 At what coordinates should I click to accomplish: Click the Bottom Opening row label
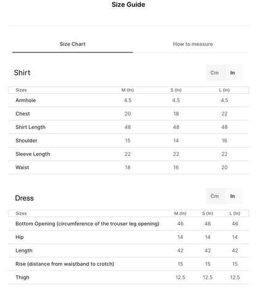pos(87,224)
